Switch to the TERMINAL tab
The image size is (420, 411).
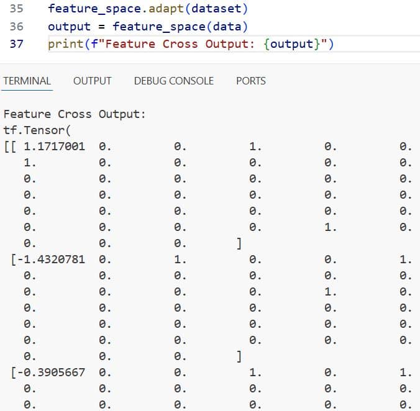[27, 81]
